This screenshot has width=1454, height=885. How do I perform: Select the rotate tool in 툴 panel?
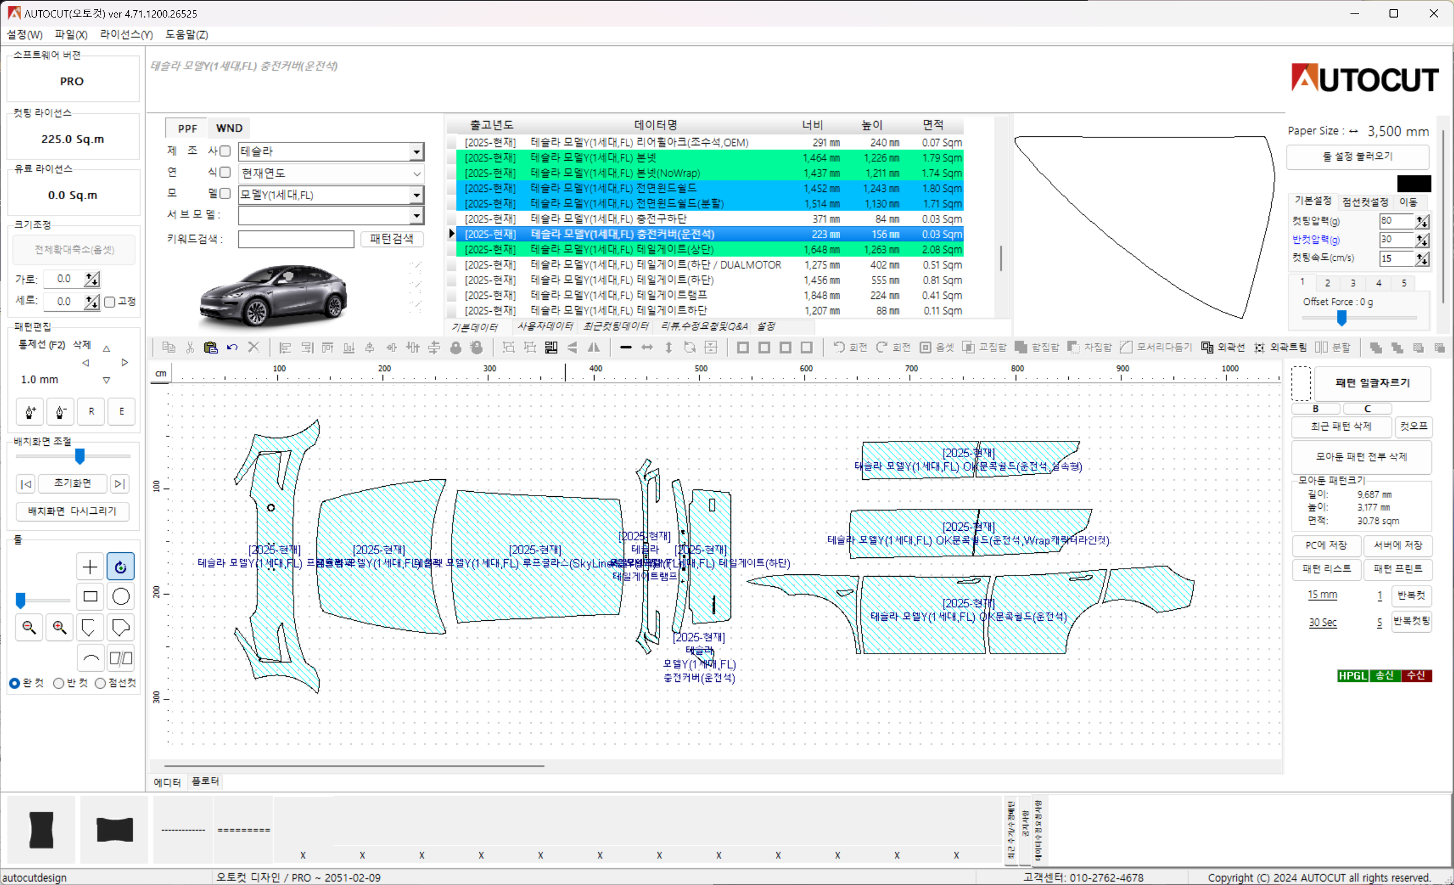coord(121,567)
